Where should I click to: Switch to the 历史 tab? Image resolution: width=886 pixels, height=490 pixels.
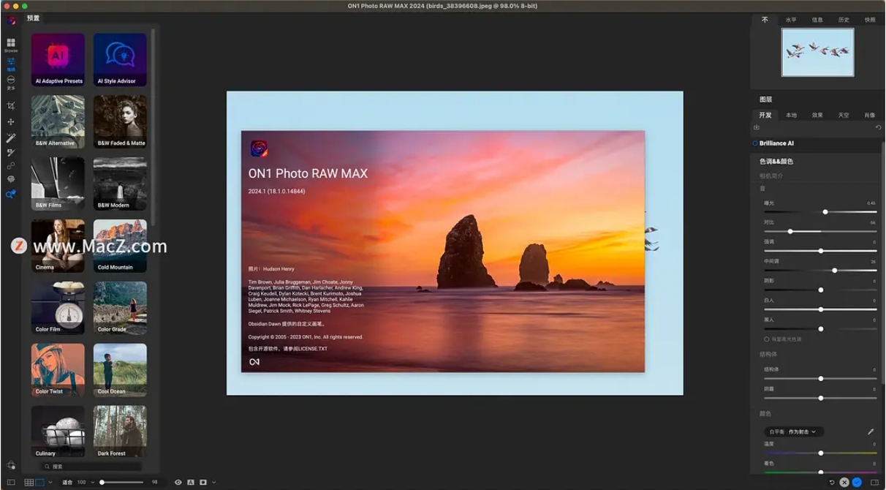pyautogui.click(x=844, y=20)
